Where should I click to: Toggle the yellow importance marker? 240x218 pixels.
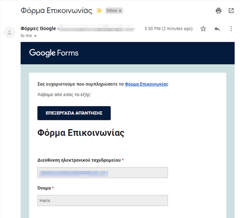pyautogui.click(x=99, y=10)
